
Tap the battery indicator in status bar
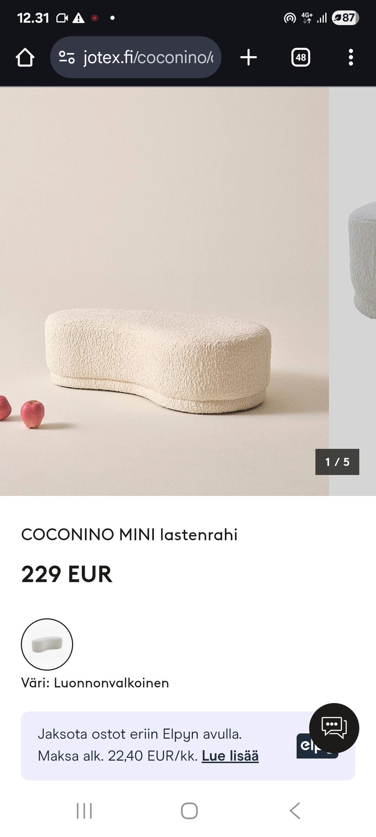(x=345, y=18)
